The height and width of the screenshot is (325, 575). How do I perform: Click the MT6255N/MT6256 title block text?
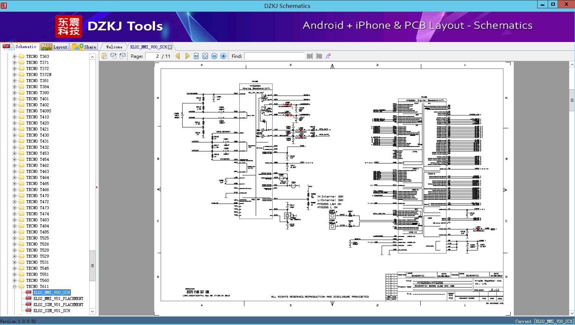[430, 283]
